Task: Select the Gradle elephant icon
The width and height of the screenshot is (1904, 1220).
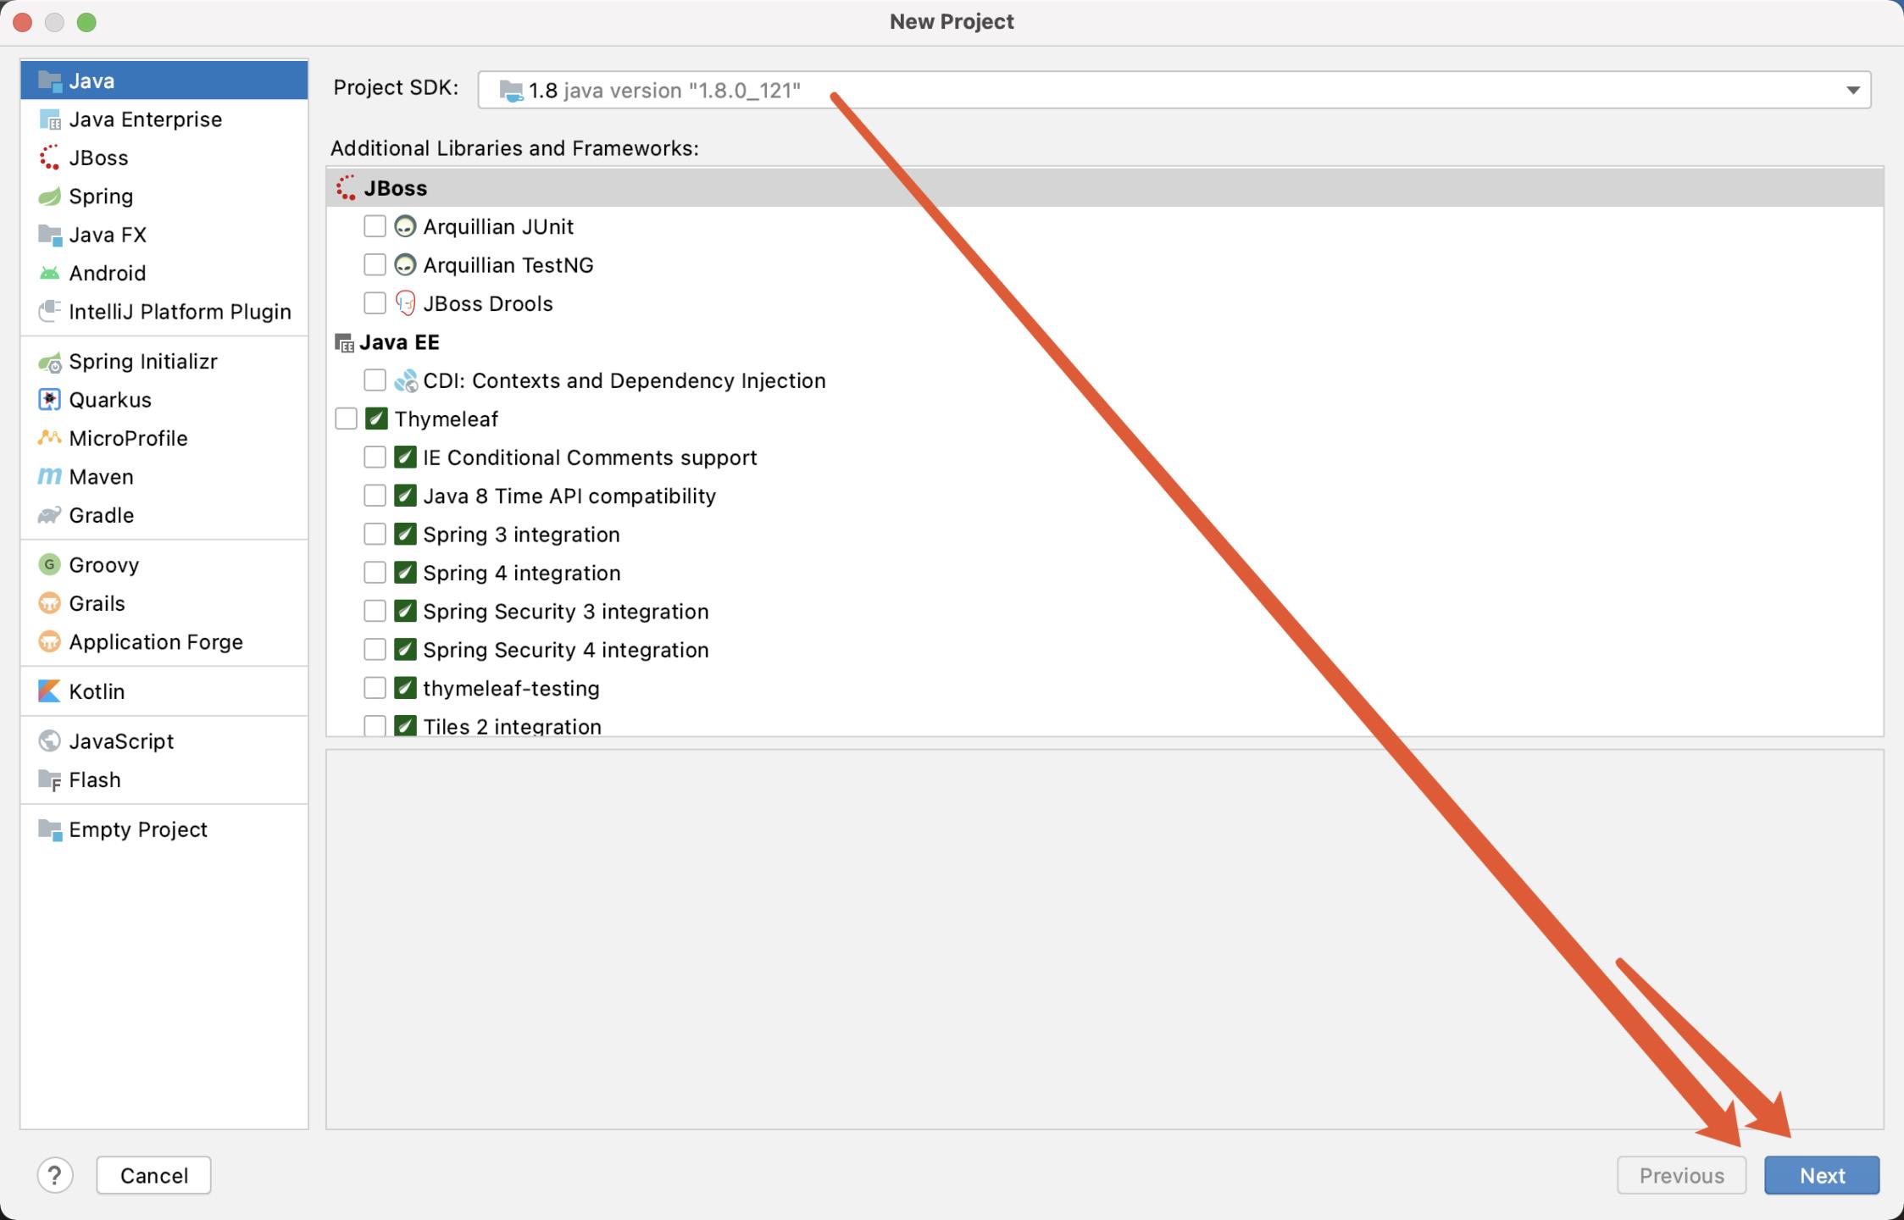Action: 50,515
